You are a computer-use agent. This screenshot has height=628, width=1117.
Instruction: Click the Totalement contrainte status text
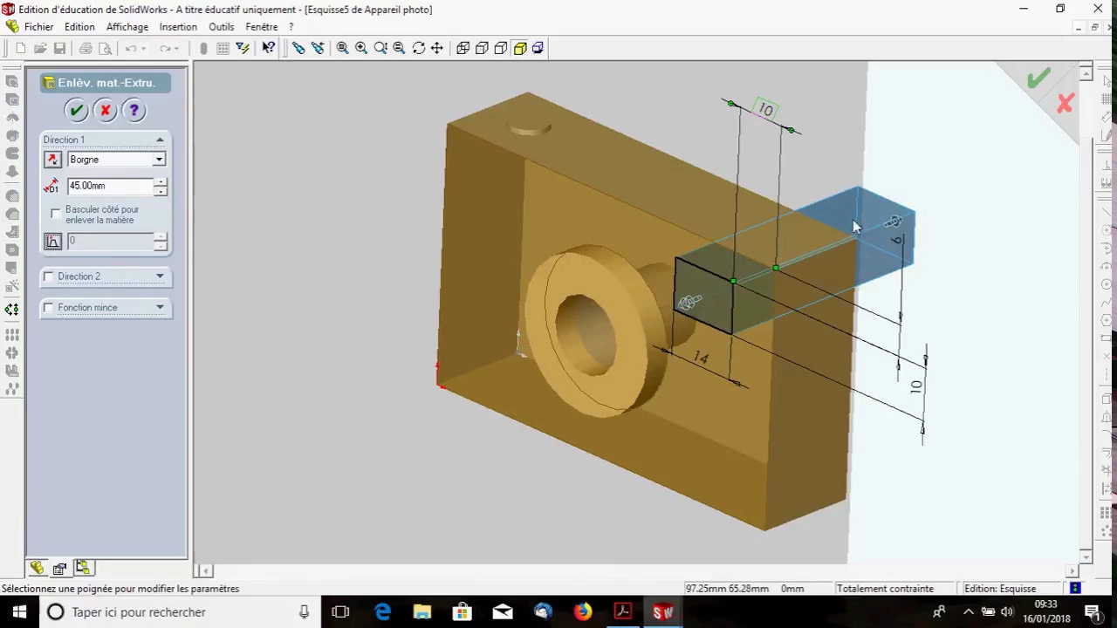point(885,589)
